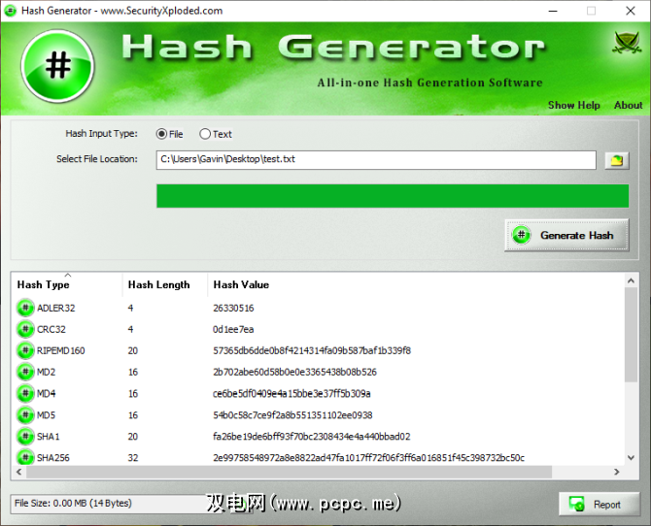Select the MD4 hash type text

(46, 393)
